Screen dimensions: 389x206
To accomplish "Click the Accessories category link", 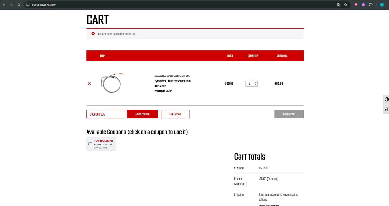I will click(160, 76).
